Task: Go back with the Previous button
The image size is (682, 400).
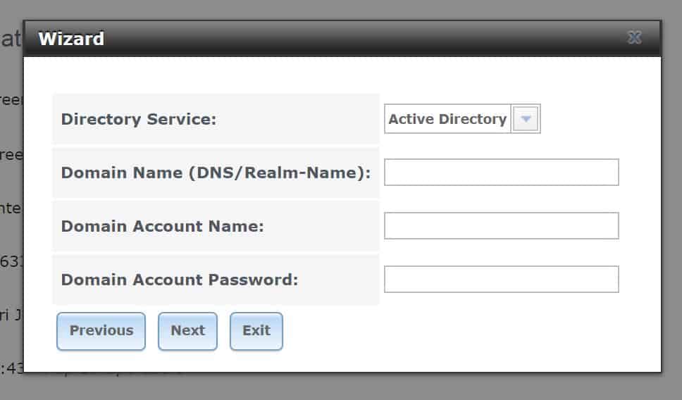Action: click(101, 331)
